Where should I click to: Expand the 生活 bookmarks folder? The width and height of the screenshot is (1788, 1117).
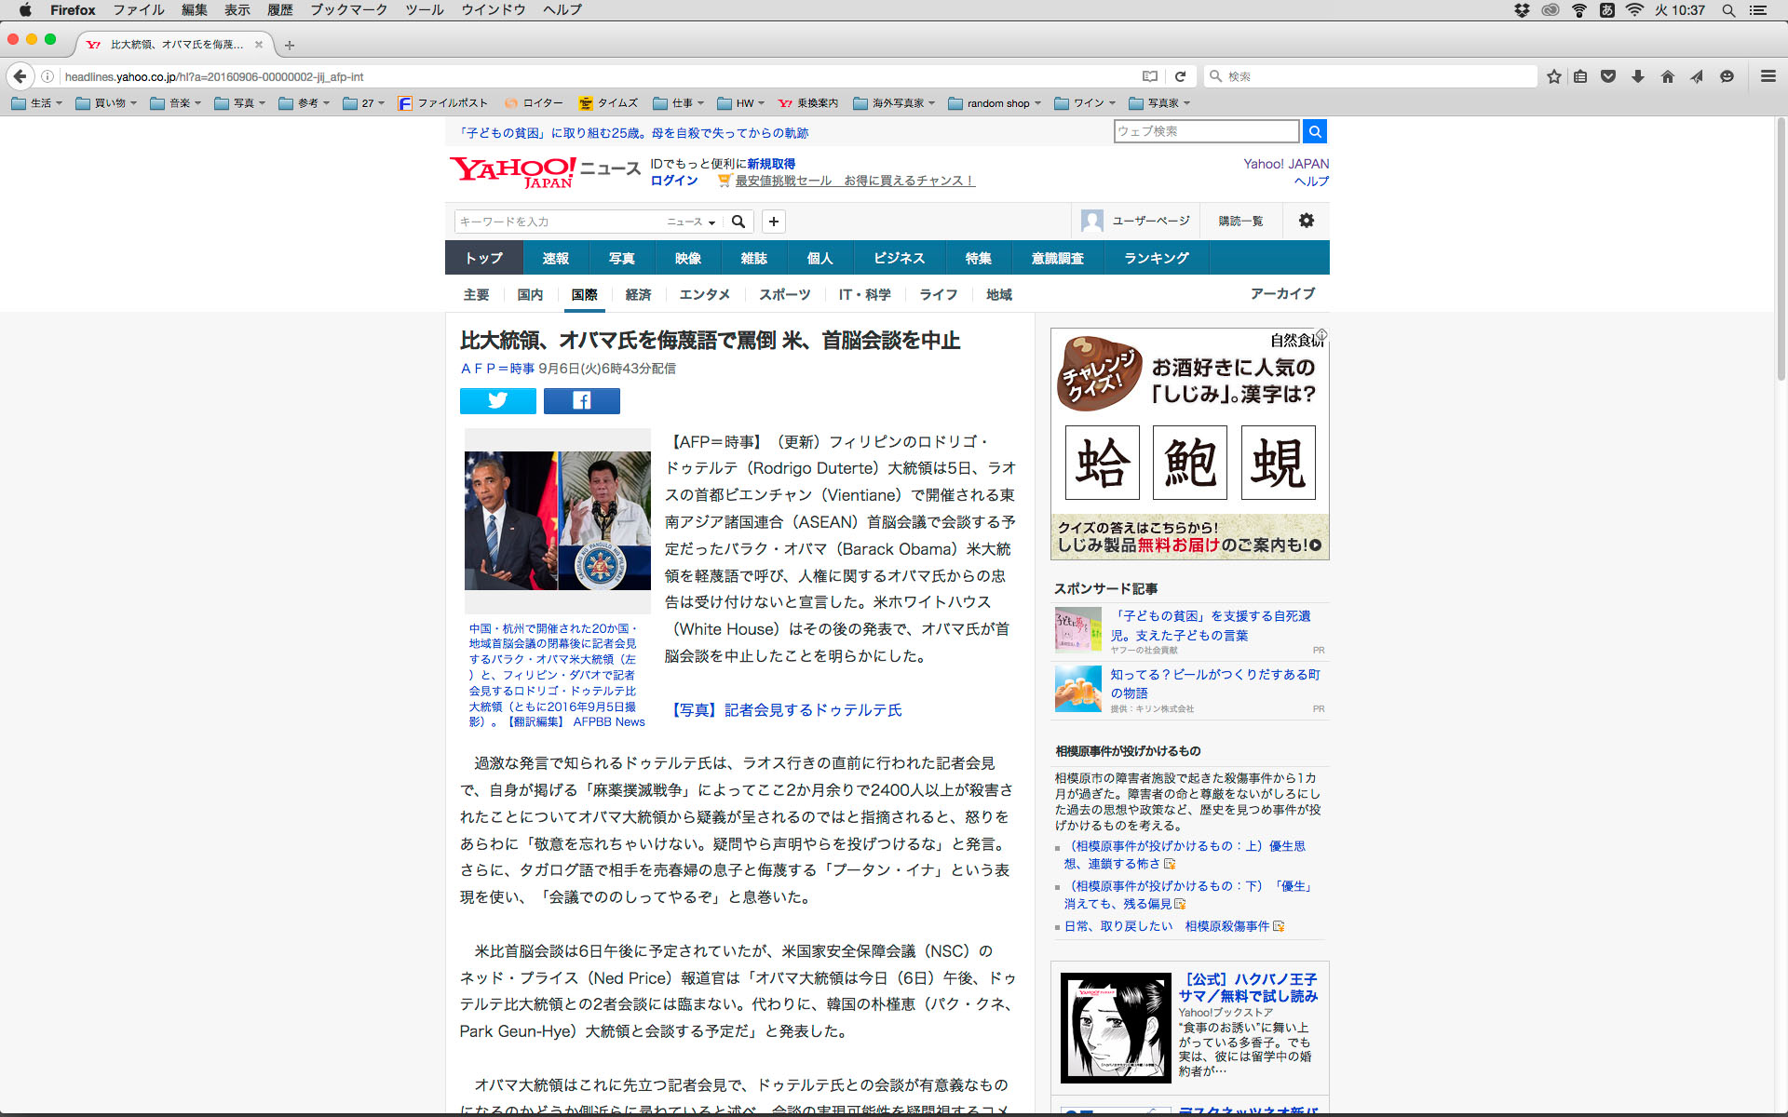37,103
